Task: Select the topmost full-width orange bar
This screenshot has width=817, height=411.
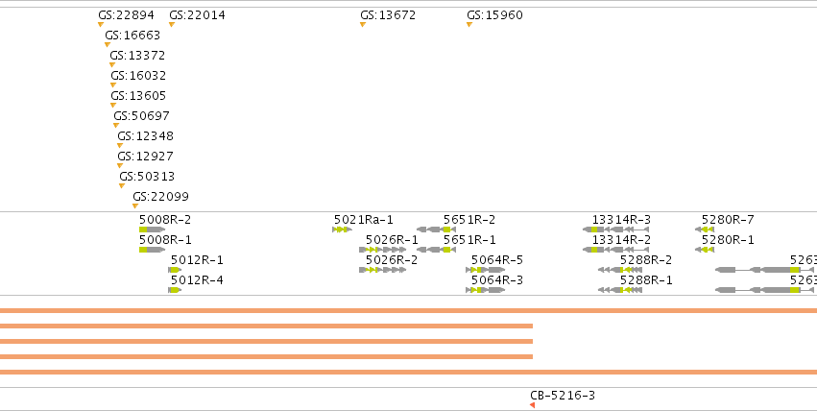Action: pos(409,311)
